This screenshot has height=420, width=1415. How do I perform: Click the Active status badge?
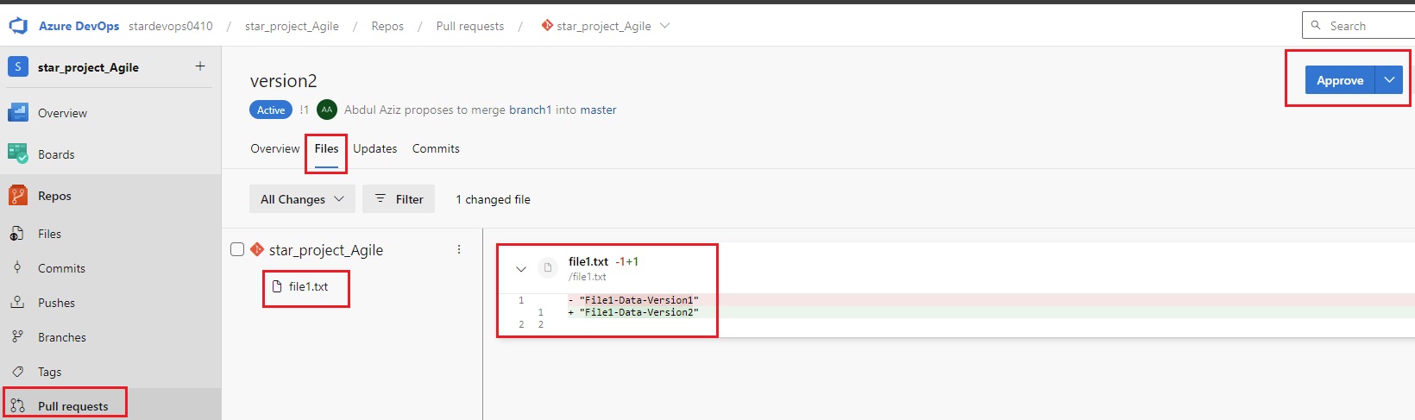(x=271, y=110)
